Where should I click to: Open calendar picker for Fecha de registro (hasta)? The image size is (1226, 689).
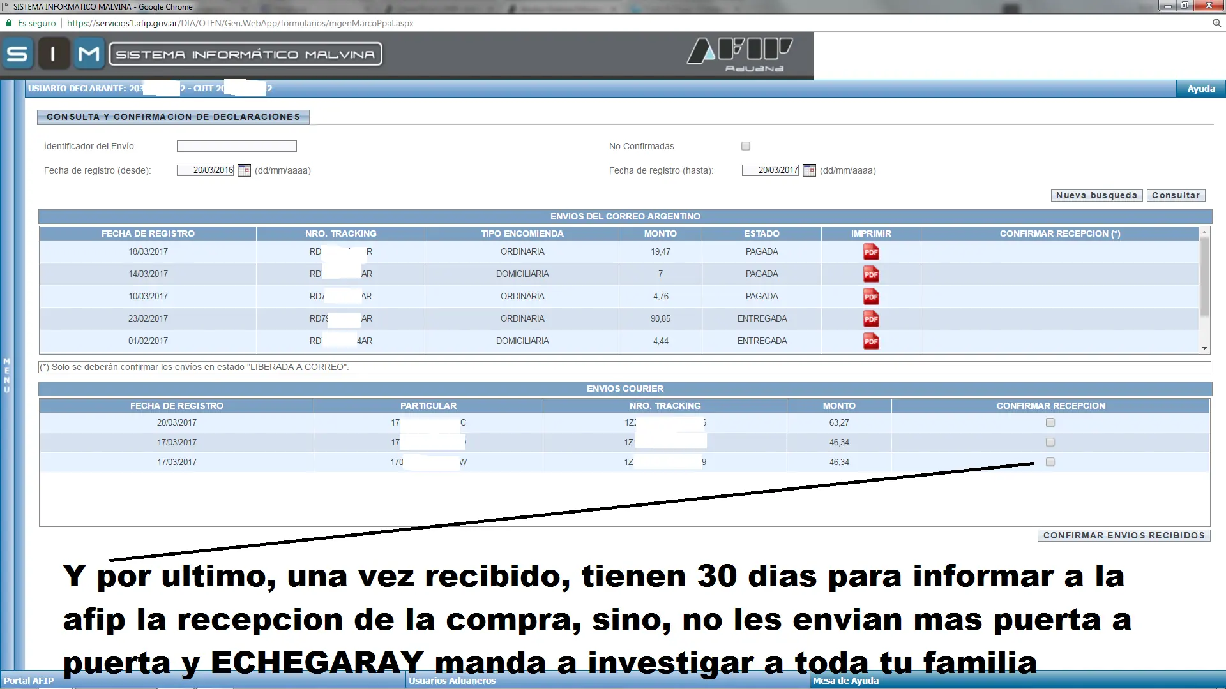(809, 170)
